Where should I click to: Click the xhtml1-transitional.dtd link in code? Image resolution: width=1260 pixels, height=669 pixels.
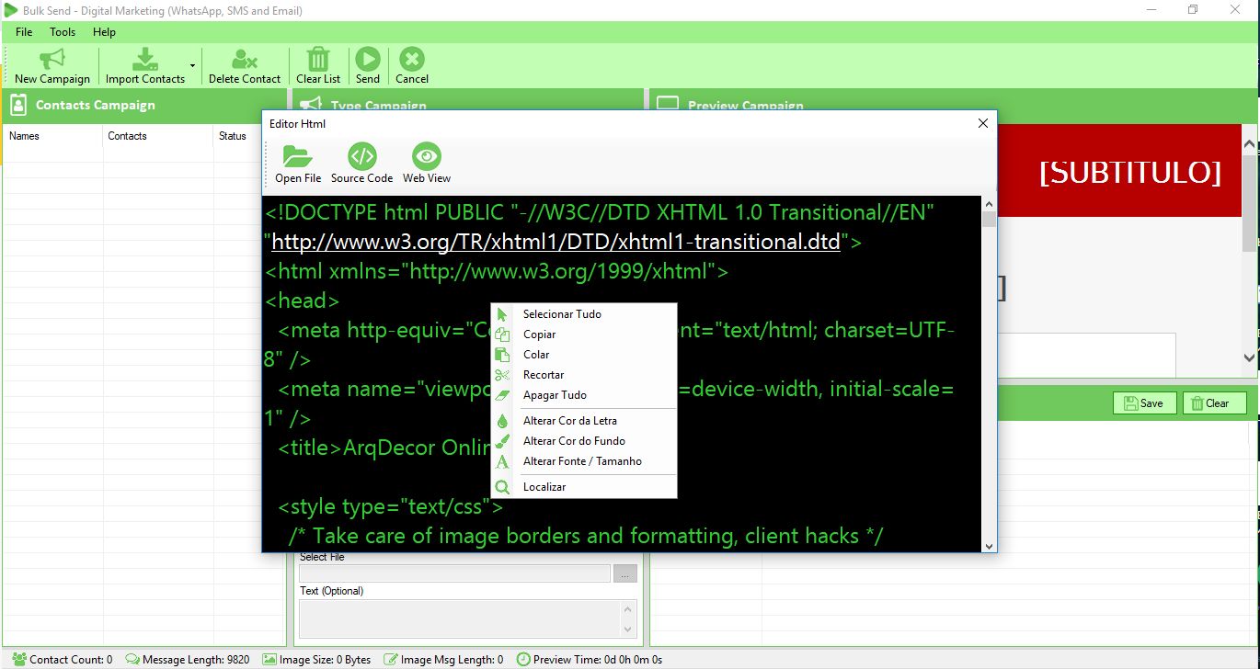tap(556, 242)
